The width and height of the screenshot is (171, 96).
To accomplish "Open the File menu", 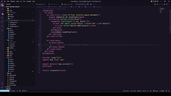I will (5, 1).
